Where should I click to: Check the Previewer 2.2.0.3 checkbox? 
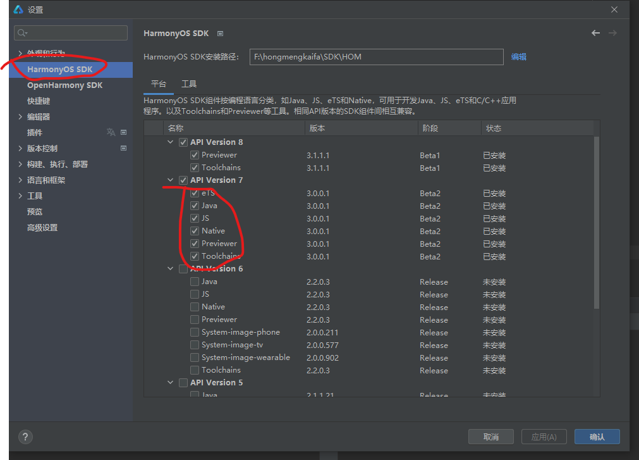click(x=195, y=320)
